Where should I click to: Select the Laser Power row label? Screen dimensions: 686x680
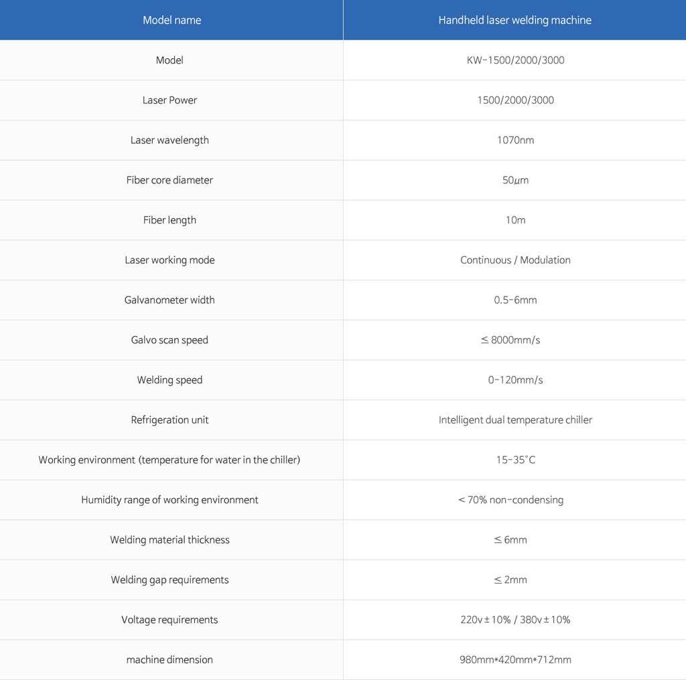click(x=169, y=100)
